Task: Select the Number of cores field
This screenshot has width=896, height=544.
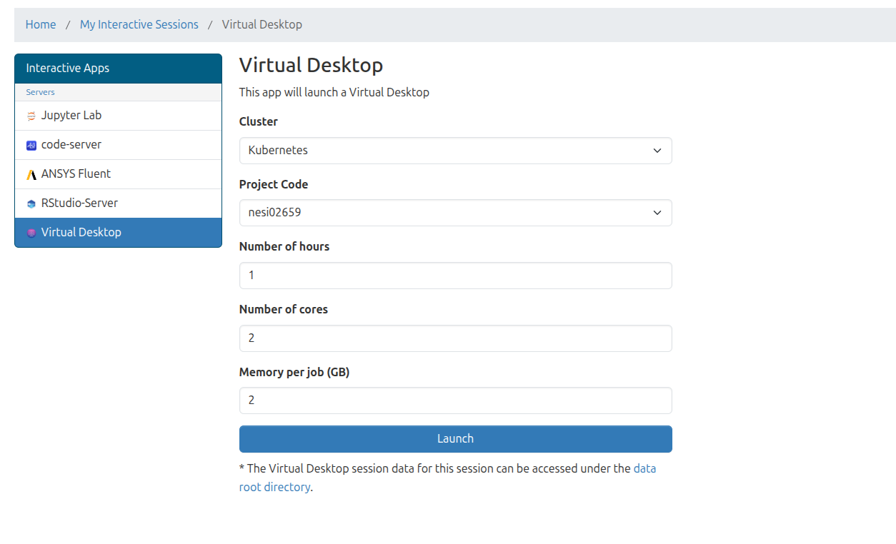Action: coord(455,338)
